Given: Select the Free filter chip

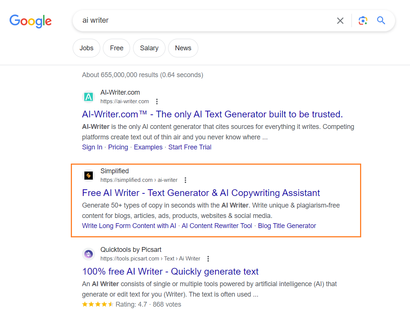Looking at the screenshot, I should click(117, 48).
